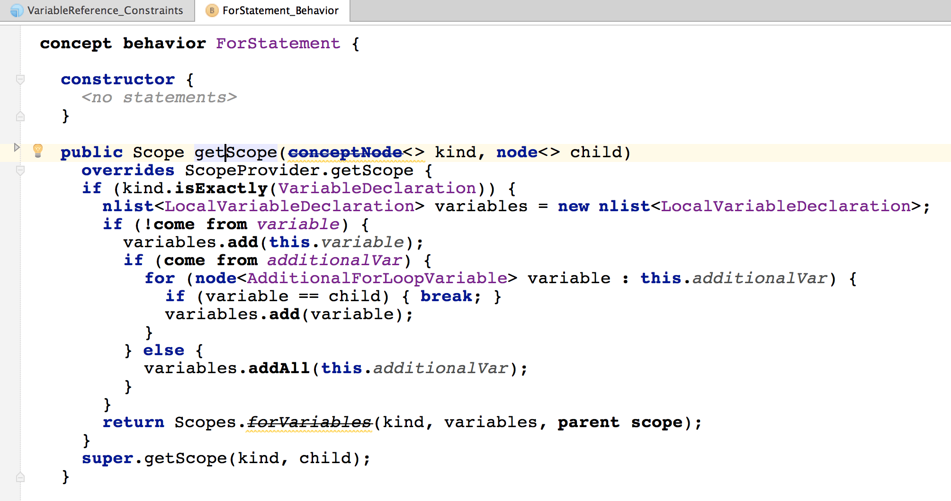The image size is (951, 501).
Task: Click the deprecated forVariables method
Action: point(310,422)
